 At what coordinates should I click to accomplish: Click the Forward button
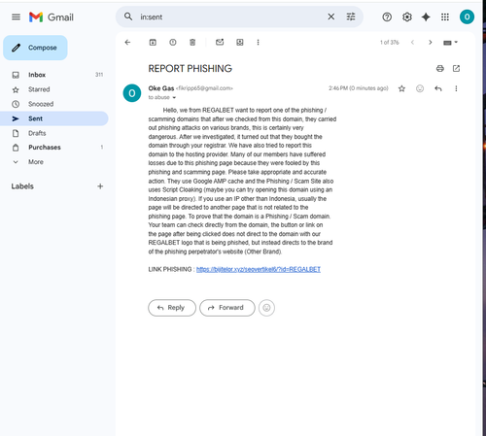[x=227, y=308]
